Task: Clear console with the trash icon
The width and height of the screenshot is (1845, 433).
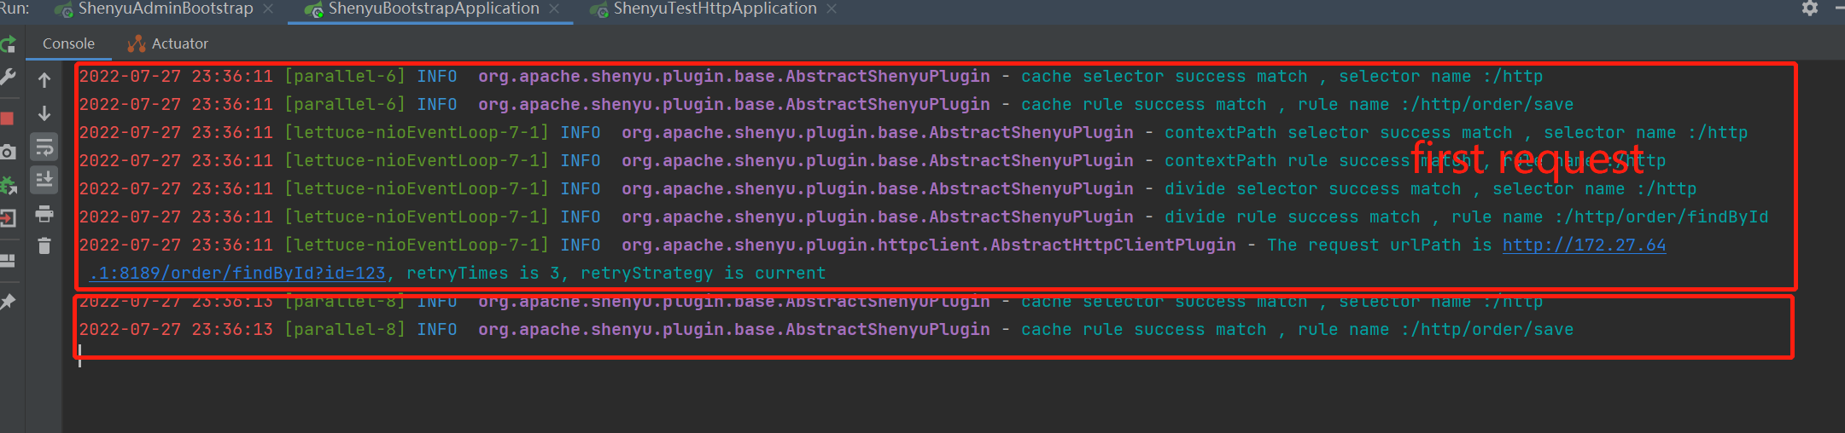Action: click(44, 246)
